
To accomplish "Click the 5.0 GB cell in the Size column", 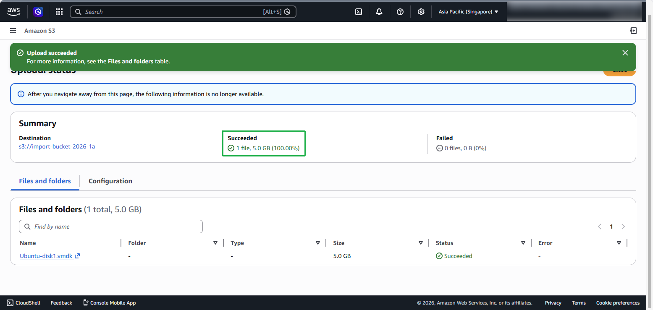I will pos(342,256).
